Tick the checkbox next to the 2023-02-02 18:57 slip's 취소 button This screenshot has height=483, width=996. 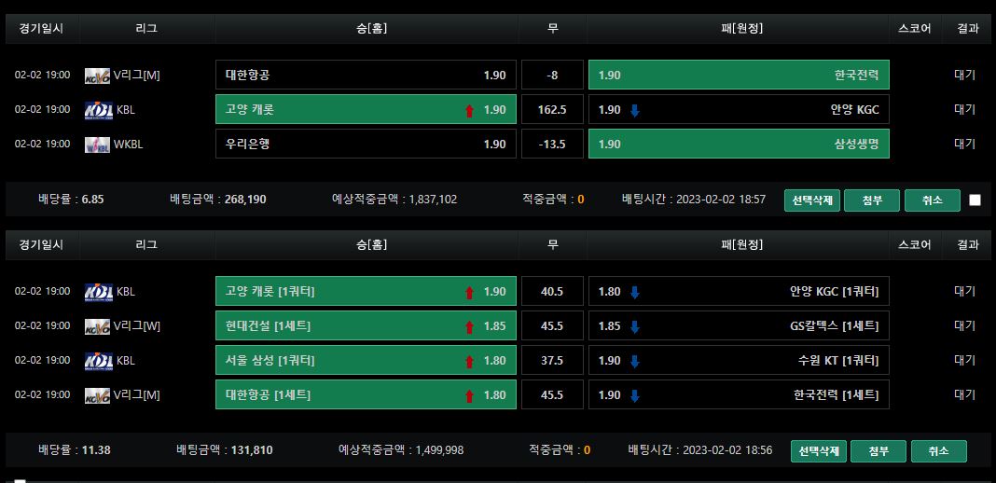[975, 200]
